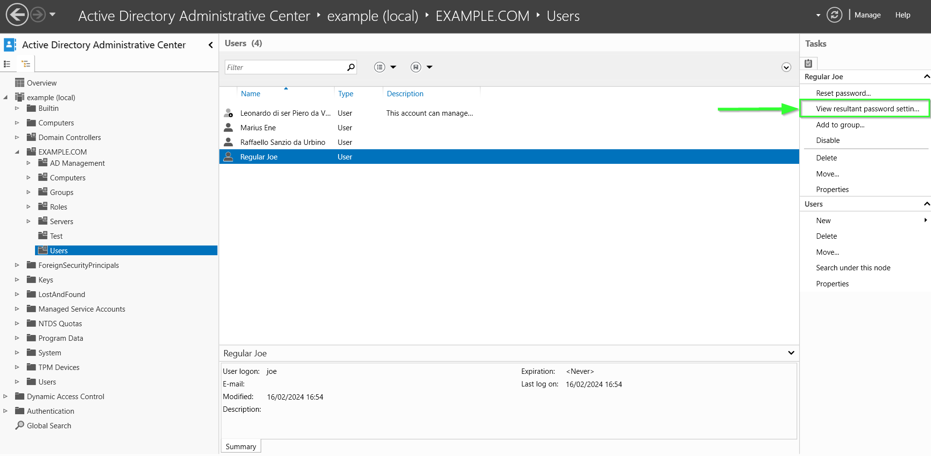
Task: Select the Summary tab
Action: pos(241,446)
